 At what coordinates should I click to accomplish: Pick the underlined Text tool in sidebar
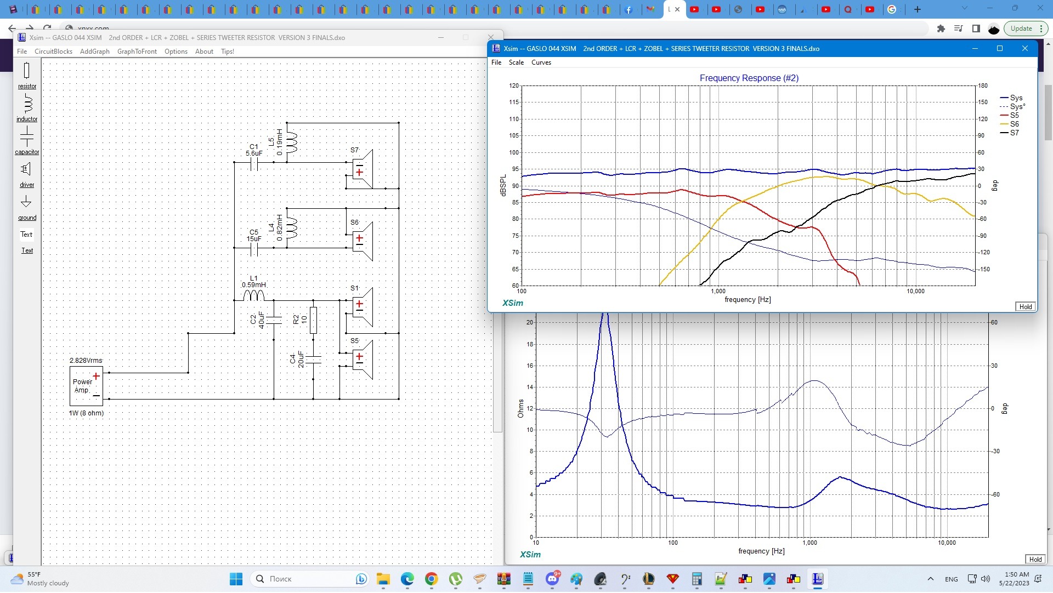click(x=27, y=250)
